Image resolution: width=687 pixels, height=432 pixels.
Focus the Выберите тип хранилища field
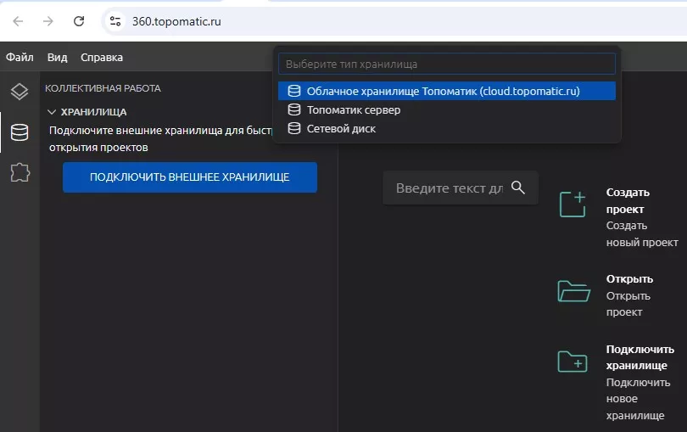(x=446, y=64)
